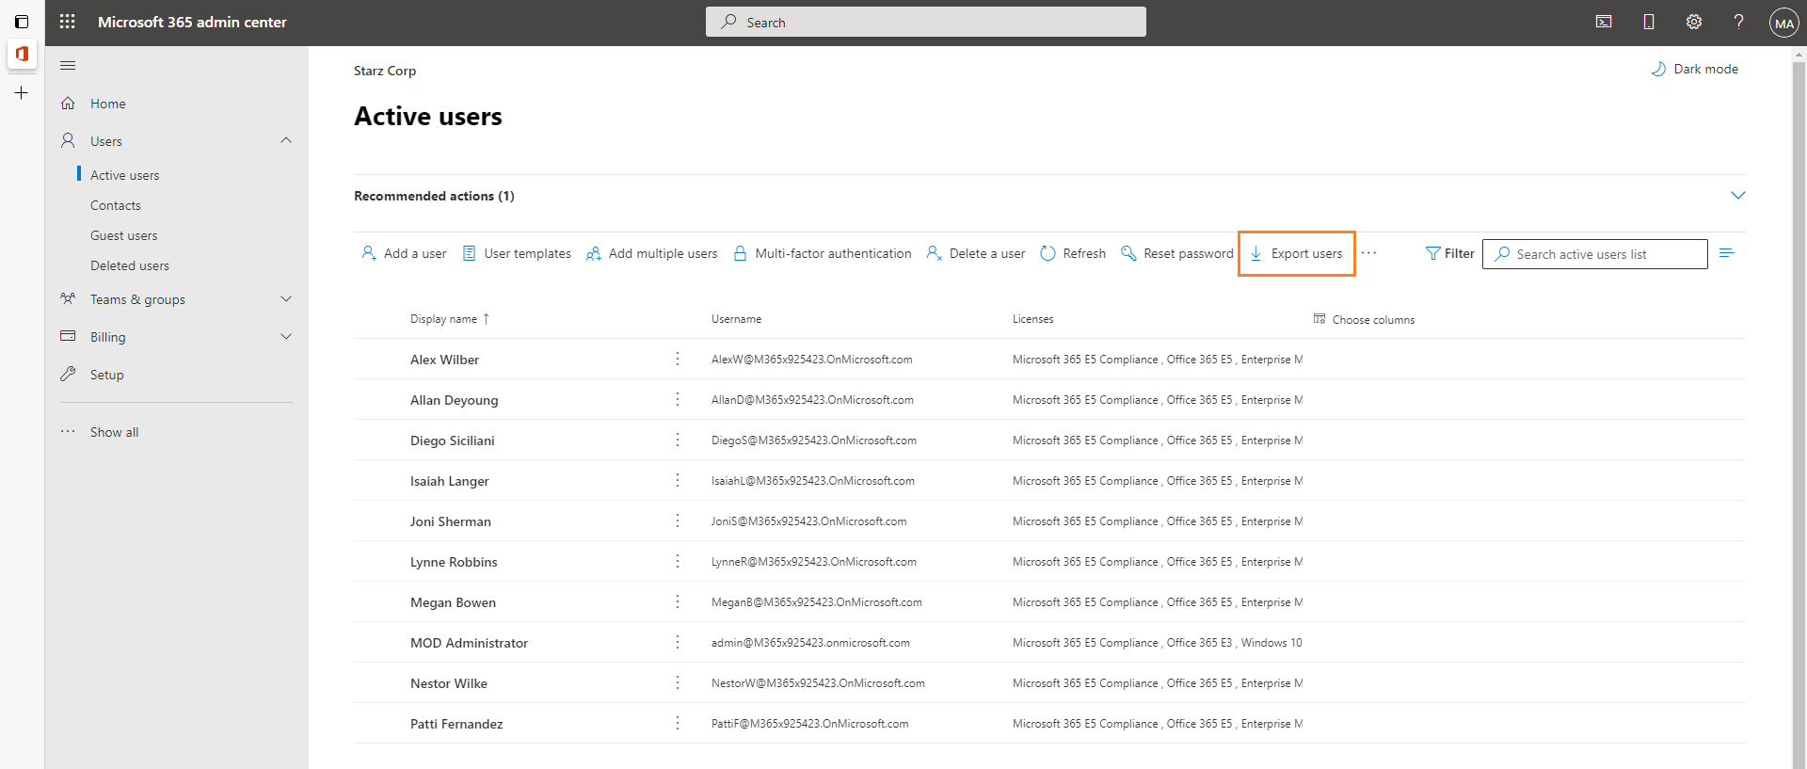Image resolution: width=1807 pixels, height=769 pixels.
Task: Click Add multiple users
Action: 651,253
